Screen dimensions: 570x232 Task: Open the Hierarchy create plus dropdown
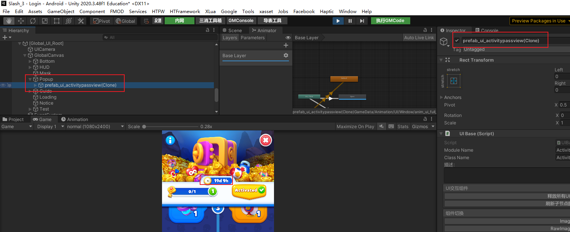pos(7,37)
